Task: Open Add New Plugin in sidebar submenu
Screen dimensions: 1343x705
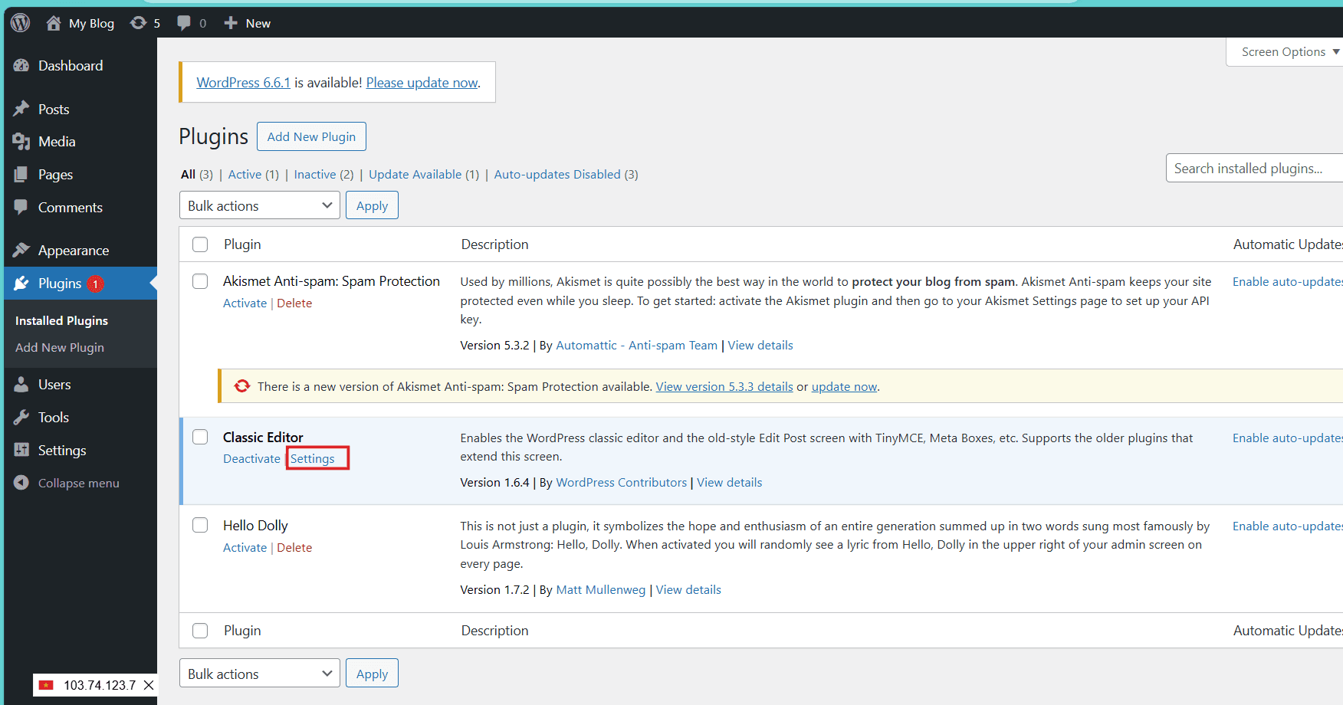Action: click(60, 348)
